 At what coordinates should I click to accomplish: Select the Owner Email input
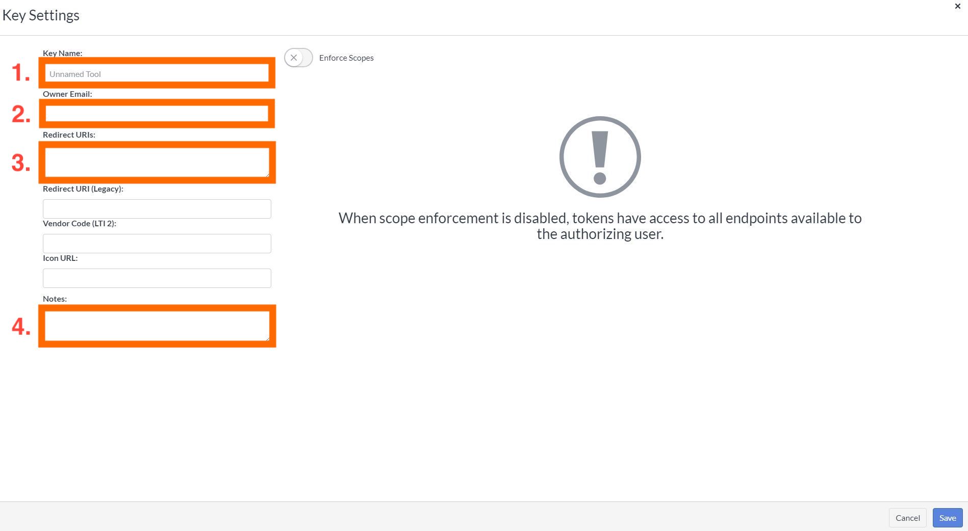tap(157, 114)
